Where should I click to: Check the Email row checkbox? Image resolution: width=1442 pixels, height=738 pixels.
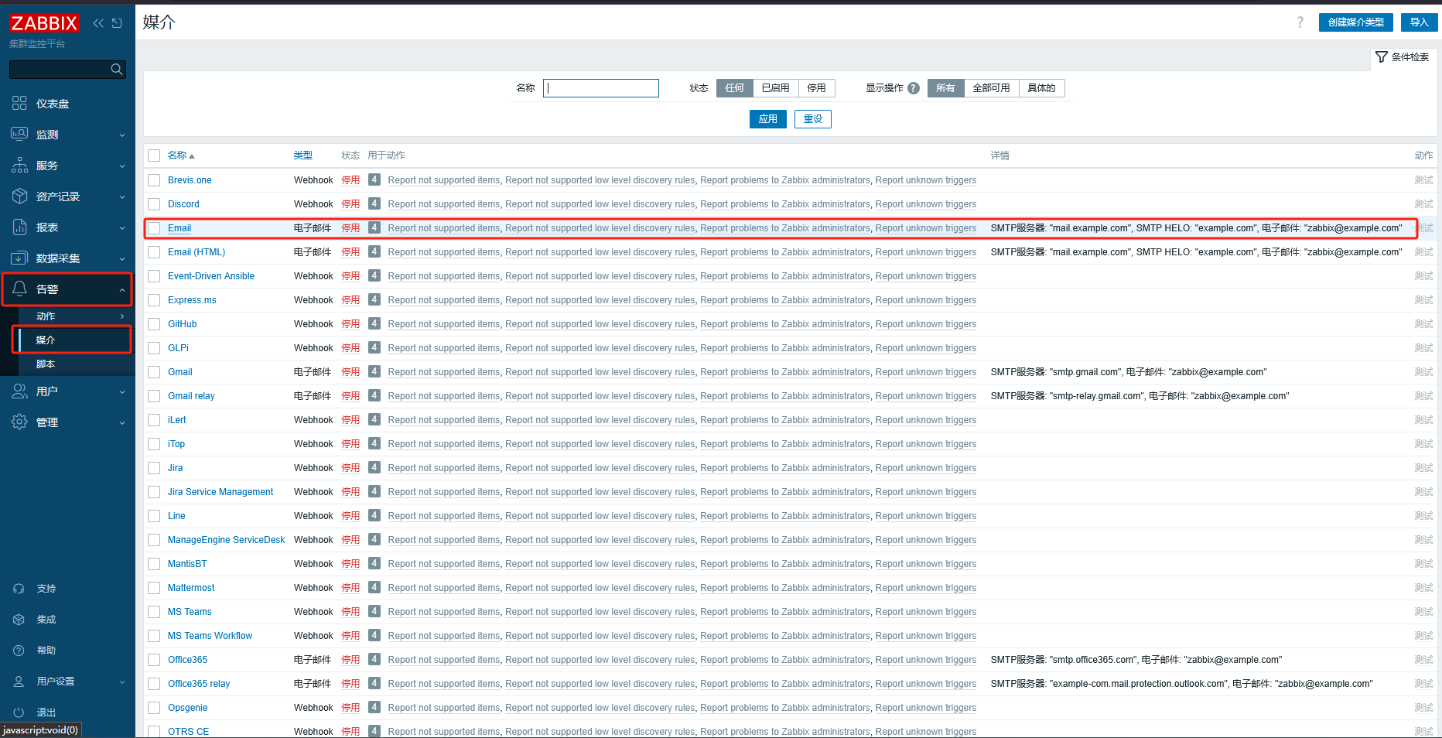[154, 228]
